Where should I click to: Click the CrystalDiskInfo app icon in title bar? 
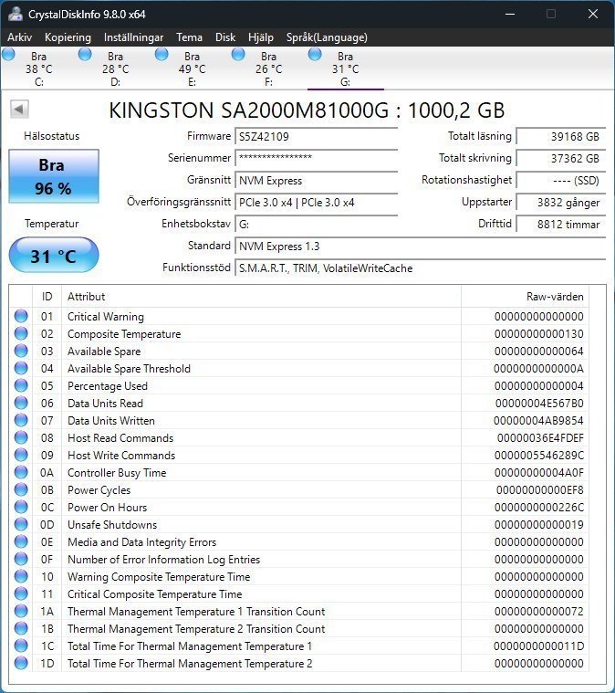pyautogui.click(x=16, y=14)
